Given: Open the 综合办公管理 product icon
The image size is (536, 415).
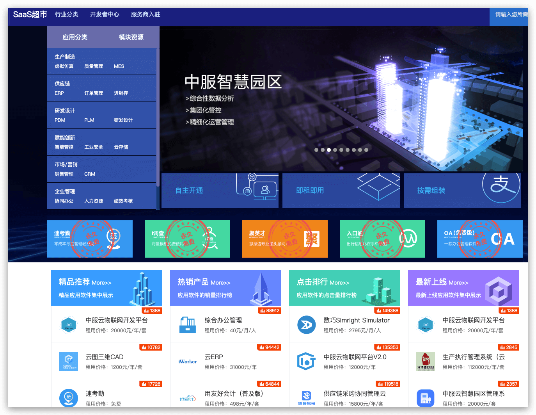Looking at the screenshot, I should 188,324.
